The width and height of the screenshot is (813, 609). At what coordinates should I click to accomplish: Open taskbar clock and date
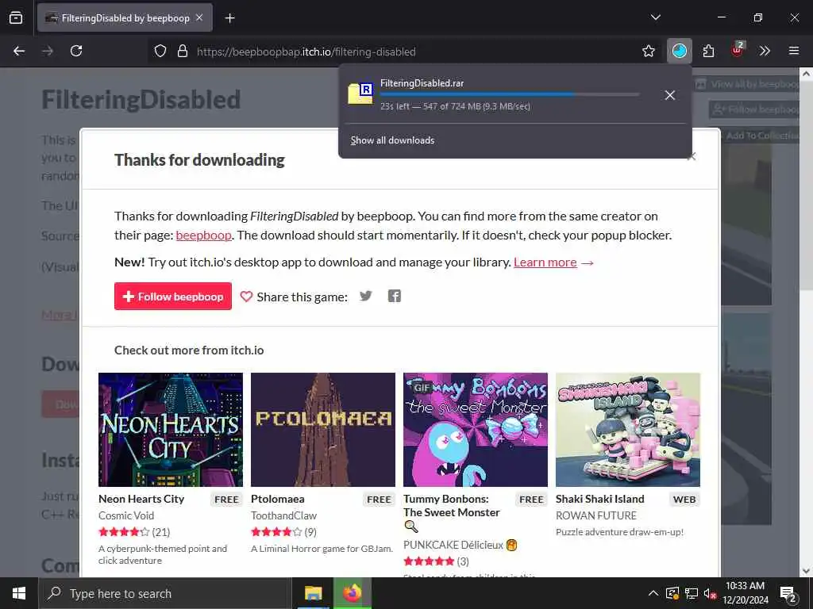point(745,593)
